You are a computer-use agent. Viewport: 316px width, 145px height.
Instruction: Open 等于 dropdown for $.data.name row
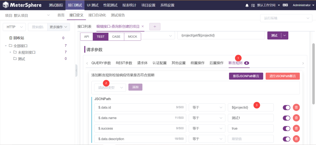pyautogui.click(x=207, y=118)
